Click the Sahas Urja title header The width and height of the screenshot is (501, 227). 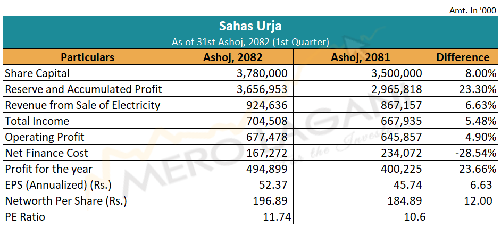[x=250, y=26]
